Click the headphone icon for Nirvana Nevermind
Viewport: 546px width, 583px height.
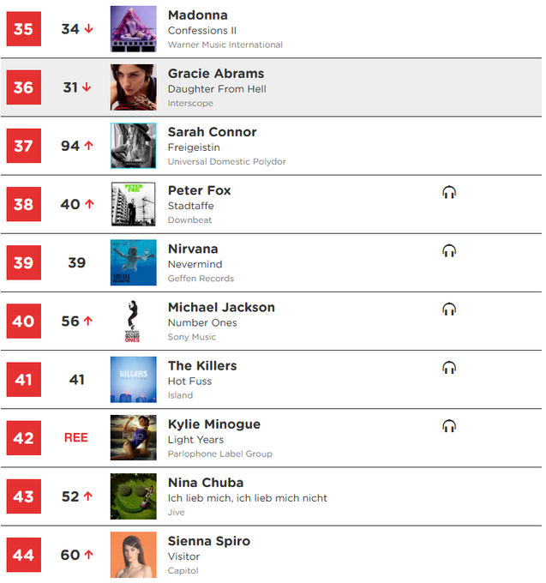pos(449,250)
